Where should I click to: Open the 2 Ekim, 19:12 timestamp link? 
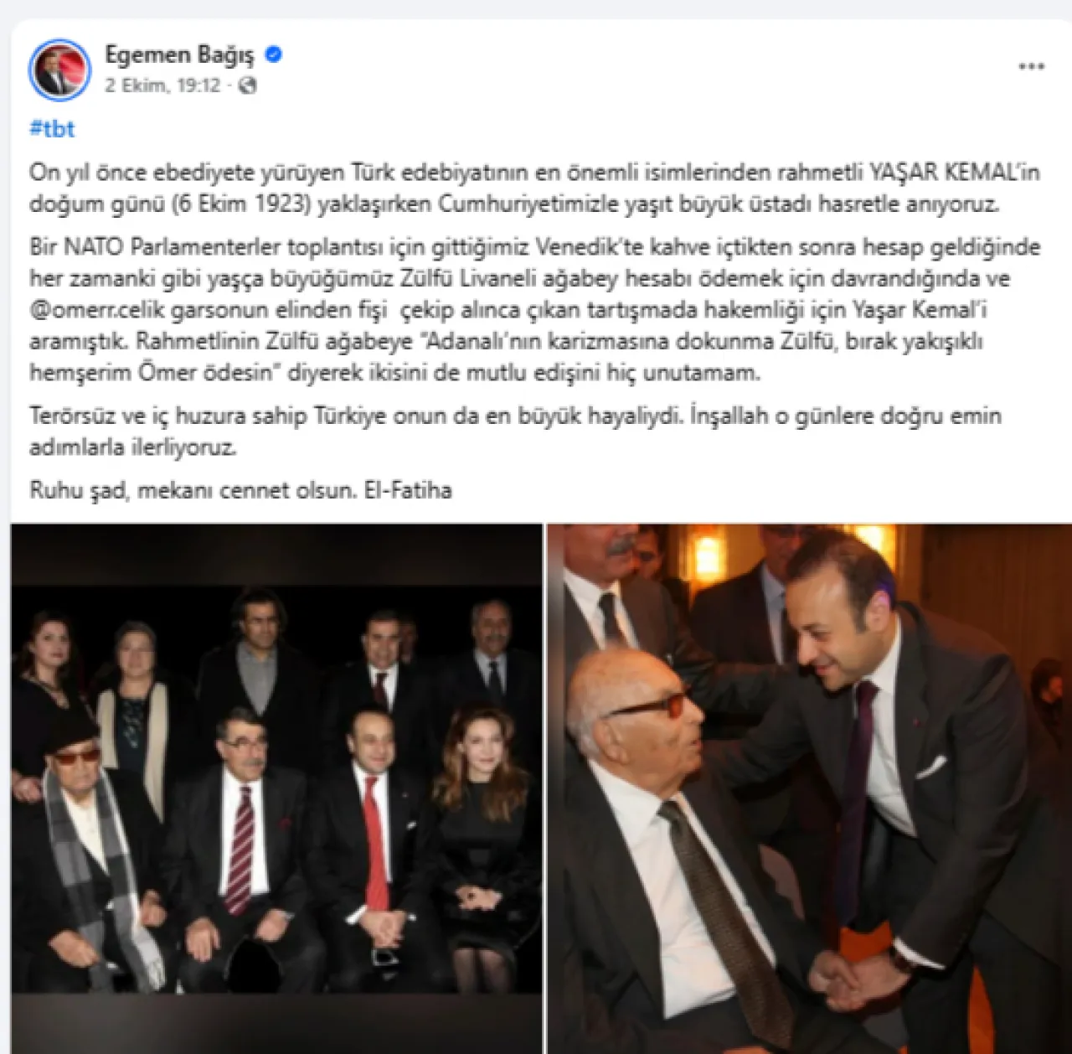162,85
